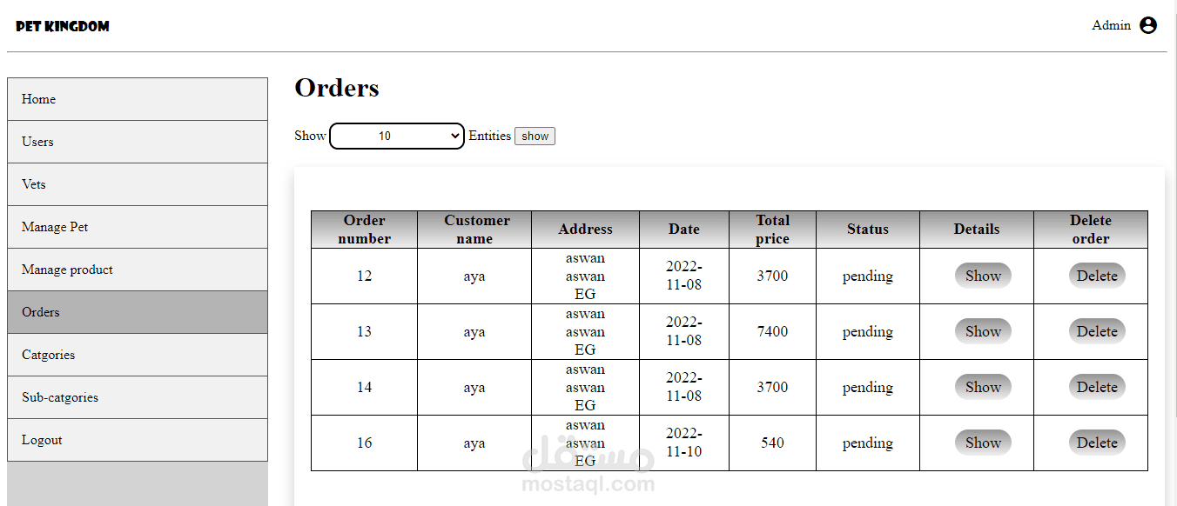Select the Orders sidebar item
Screen dimensions: 1177x506
pyautogui.click(x=137, y=312)
